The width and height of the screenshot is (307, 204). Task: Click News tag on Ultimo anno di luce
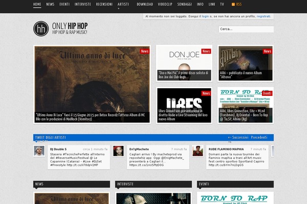[145, 51]
